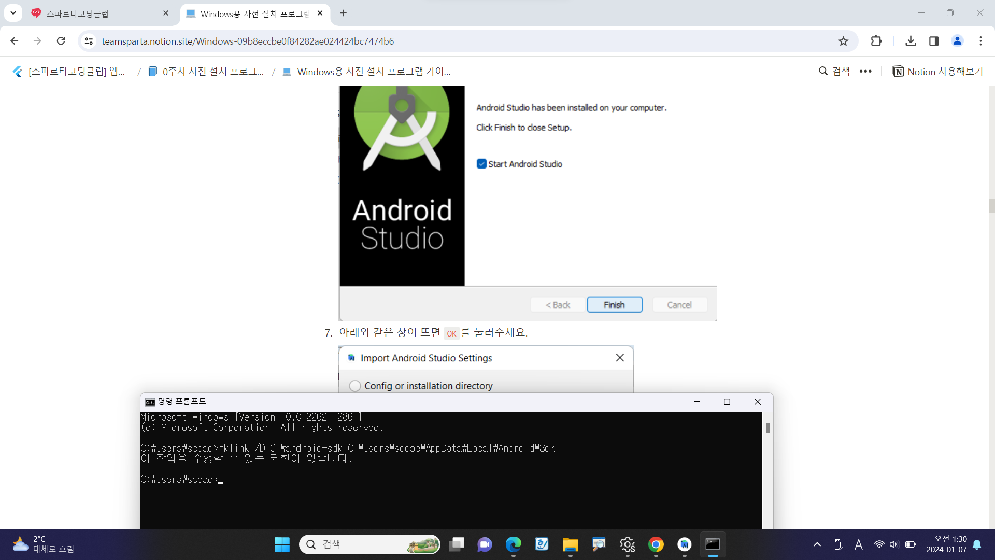
Task: Click the browser forward arrow
Action: point(37,41)
